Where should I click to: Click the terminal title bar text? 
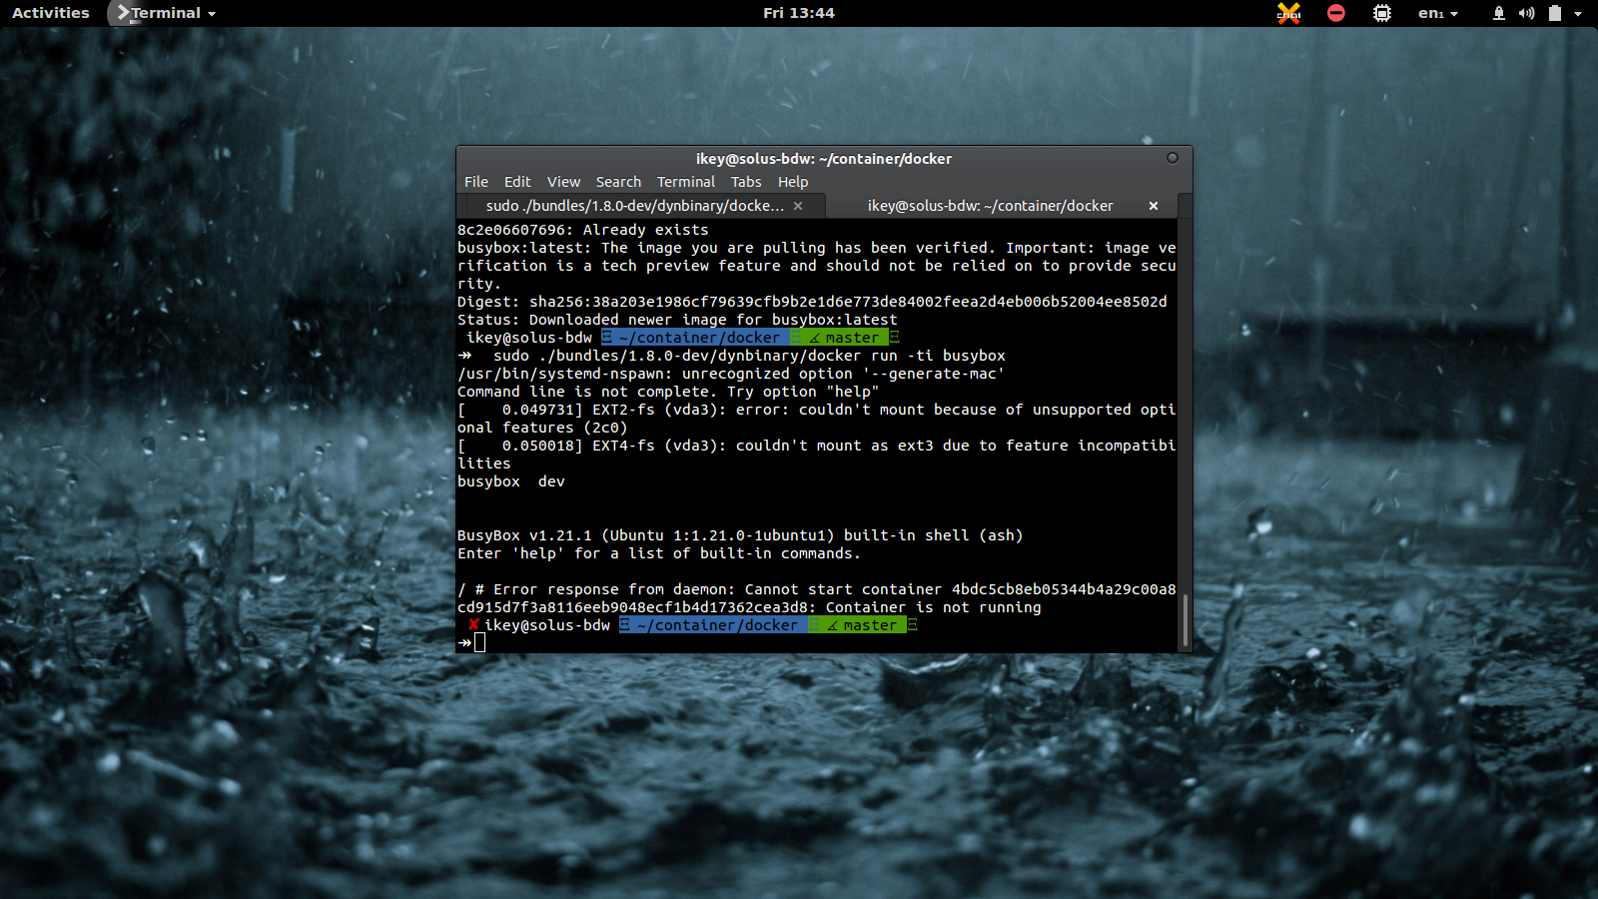[x=823, y=159]
